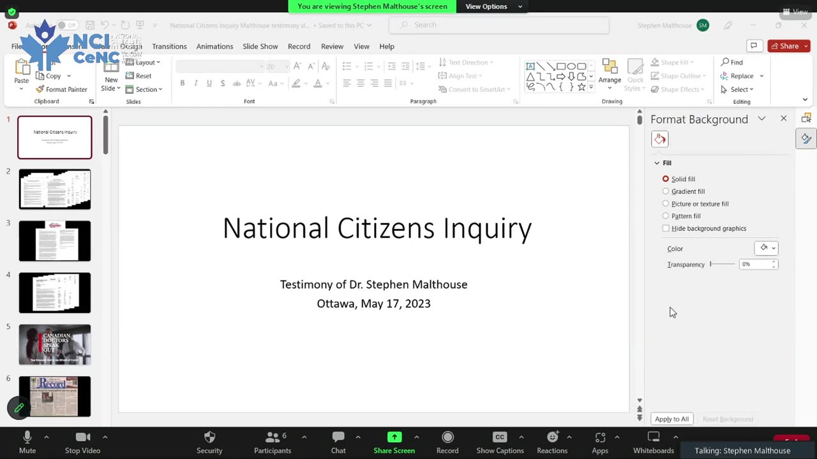Viewport: 817px width, 459px height.
Task: Click the text Shadow icon
Action: point(222,84)
